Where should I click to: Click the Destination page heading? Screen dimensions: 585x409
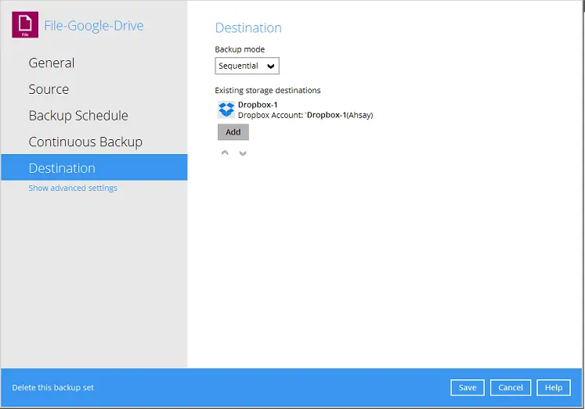(248, 28)
